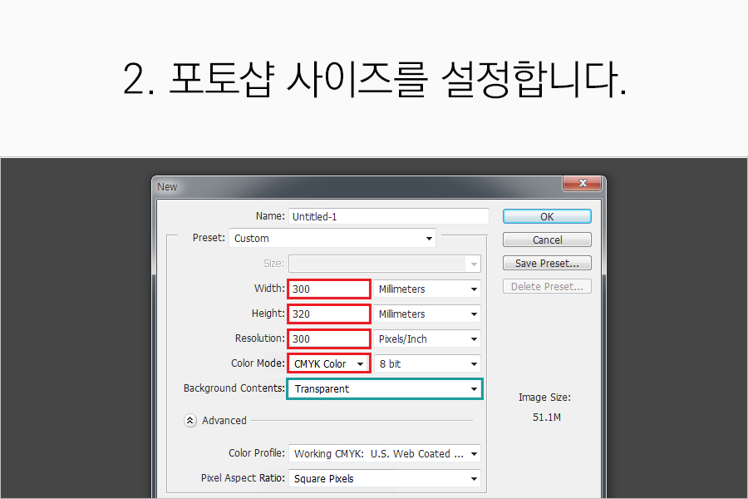Open the Pixel Aspect Ratio dropdown

(384, 479)
